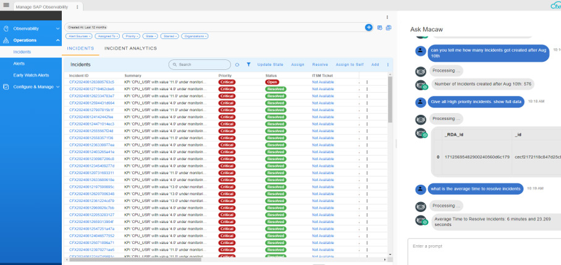
Task: Click the Add button in Incidents toolbar
Action: click(375, 65)
